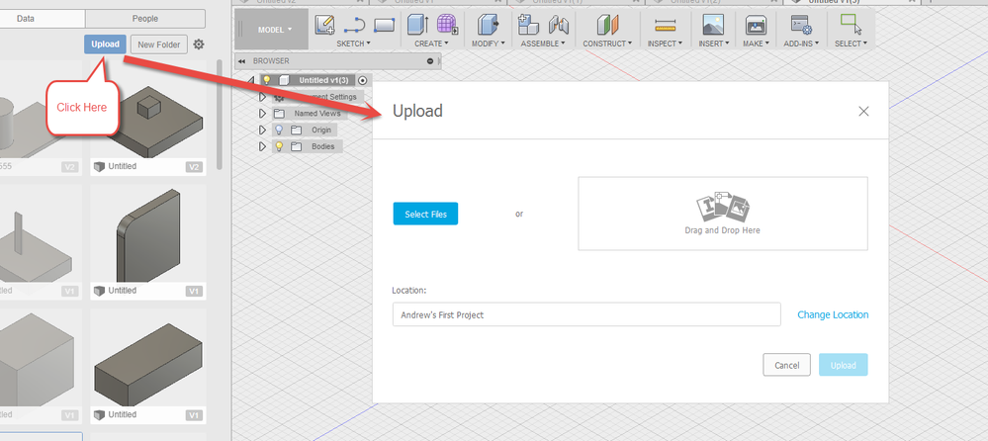Click the Change Location link
The height and width of the screenshot is (441, 988).
[x=833, y=315]
